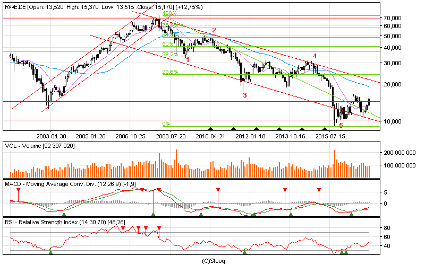The height and width of the screenshot is (265, 425).
Task: Select the 38,2% Fibonacci retracement label
Action: (170, 55)
